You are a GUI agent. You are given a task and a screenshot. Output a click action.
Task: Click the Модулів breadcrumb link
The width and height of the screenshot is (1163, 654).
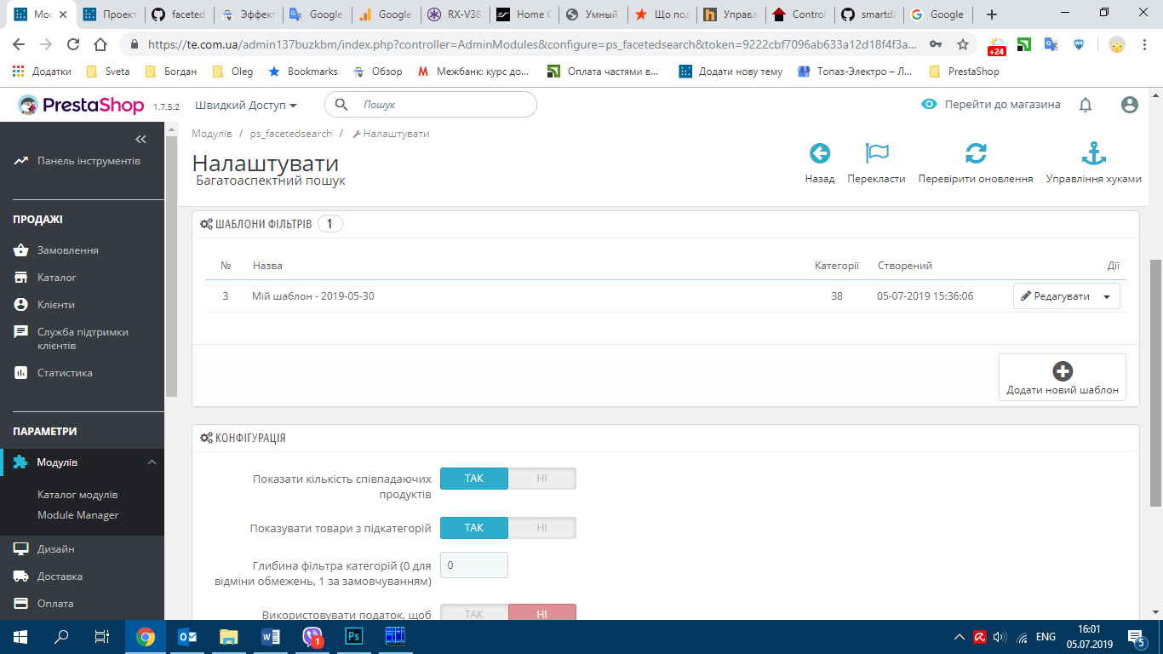212,134
